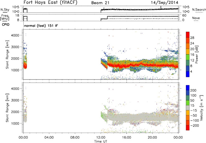Click the '28' tick on power scale
The width and height of the screenshot is (206, 143).
192,38
